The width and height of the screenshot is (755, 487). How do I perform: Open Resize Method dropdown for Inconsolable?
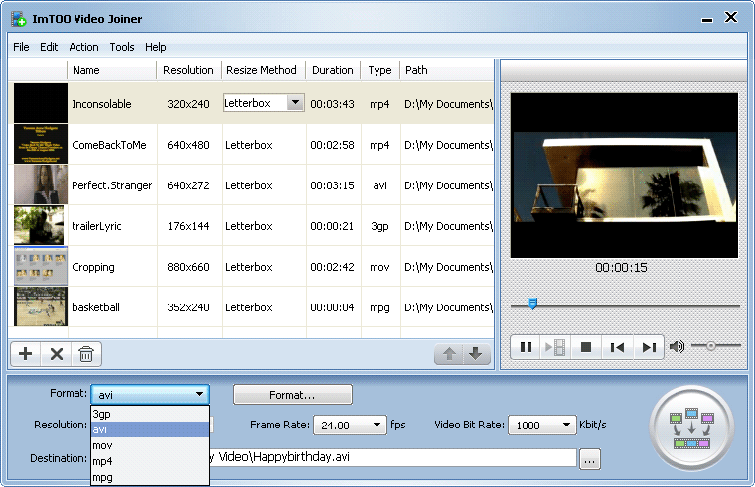click(x=294, y=102)
